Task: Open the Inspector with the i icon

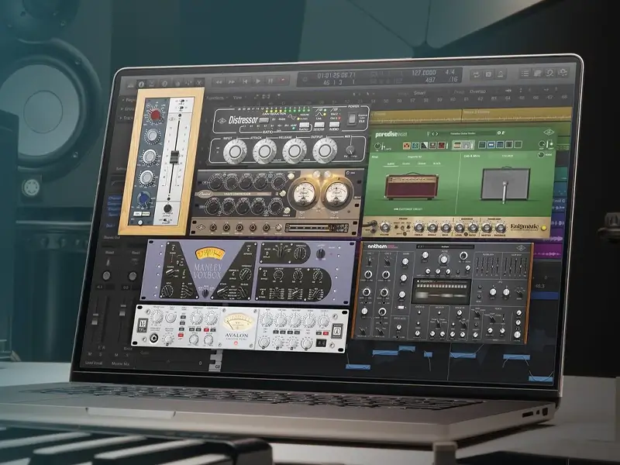Action: point(141,84)
